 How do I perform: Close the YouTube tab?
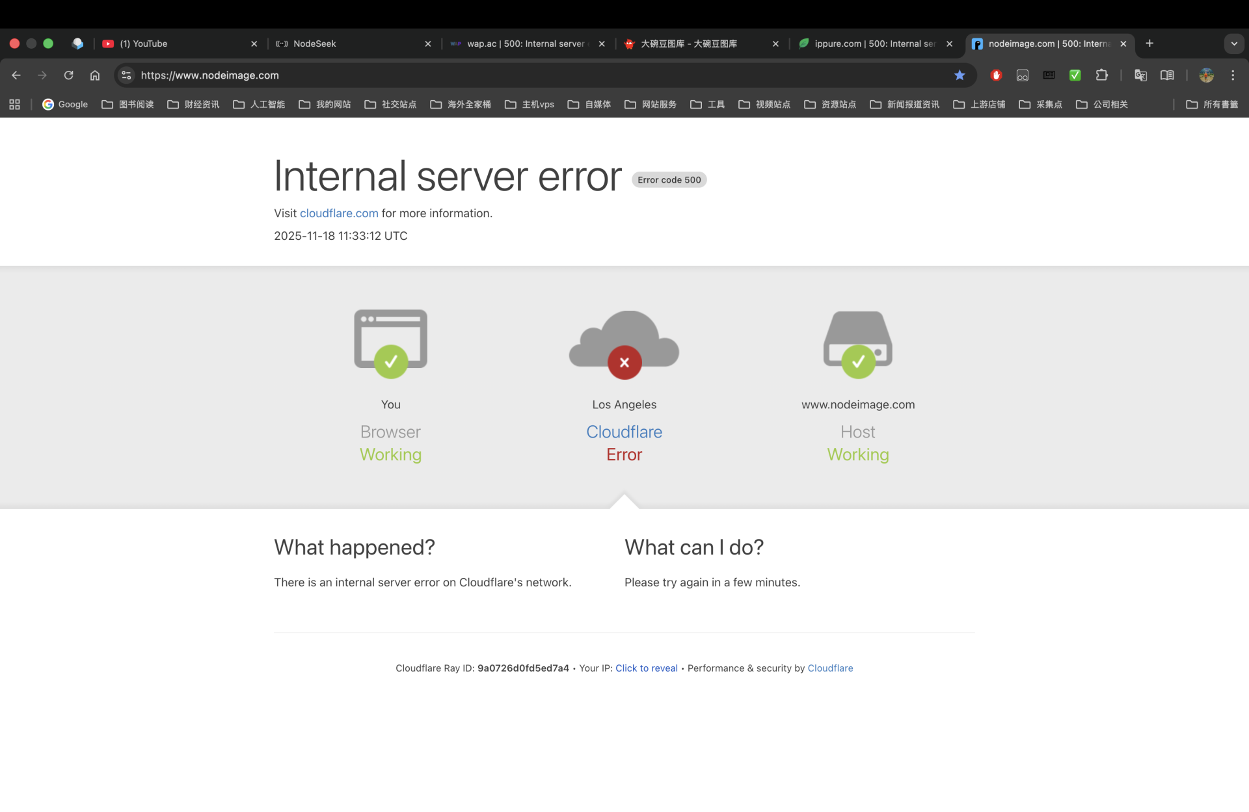[254, 44]
